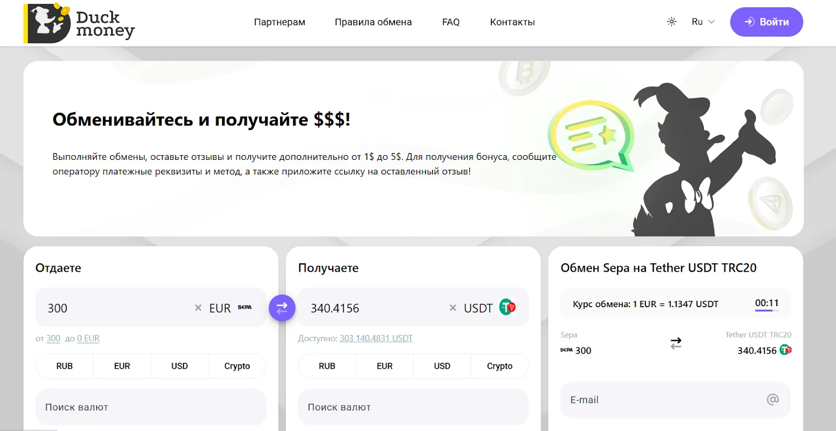
Task: Click the Tether icon next to 340.4156 in summary
Action: click(x=785, y=350)
